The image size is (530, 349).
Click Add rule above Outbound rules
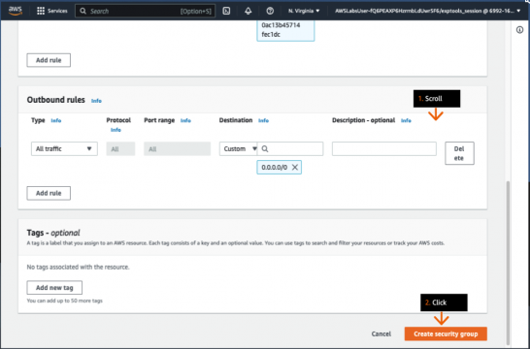49,60
